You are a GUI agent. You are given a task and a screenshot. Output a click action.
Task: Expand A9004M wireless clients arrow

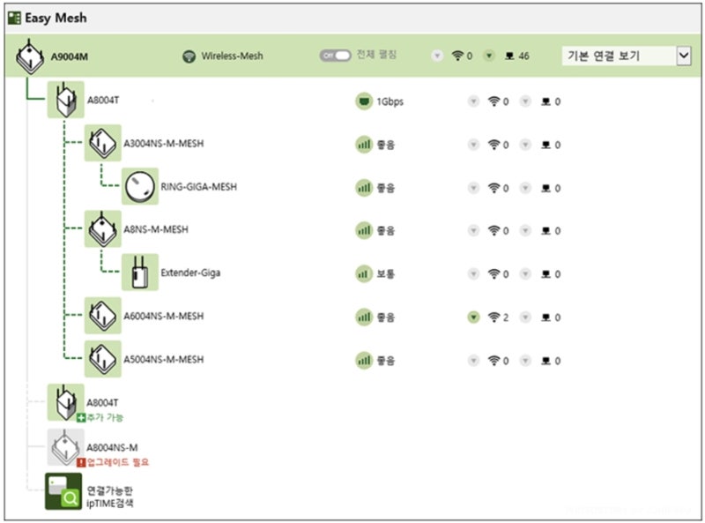pos(437,56)
